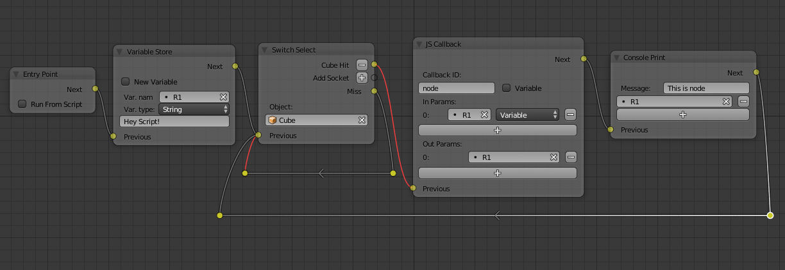The height and width of the screenshot is (270, 785).
Task: Clear R1 in Console Print node
Action: 726,101
